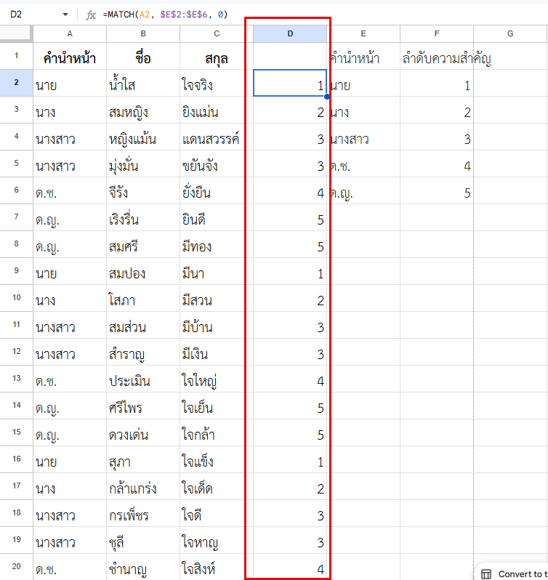Select row 1 header
Viewport: 548px width, 580px height.
16,56
